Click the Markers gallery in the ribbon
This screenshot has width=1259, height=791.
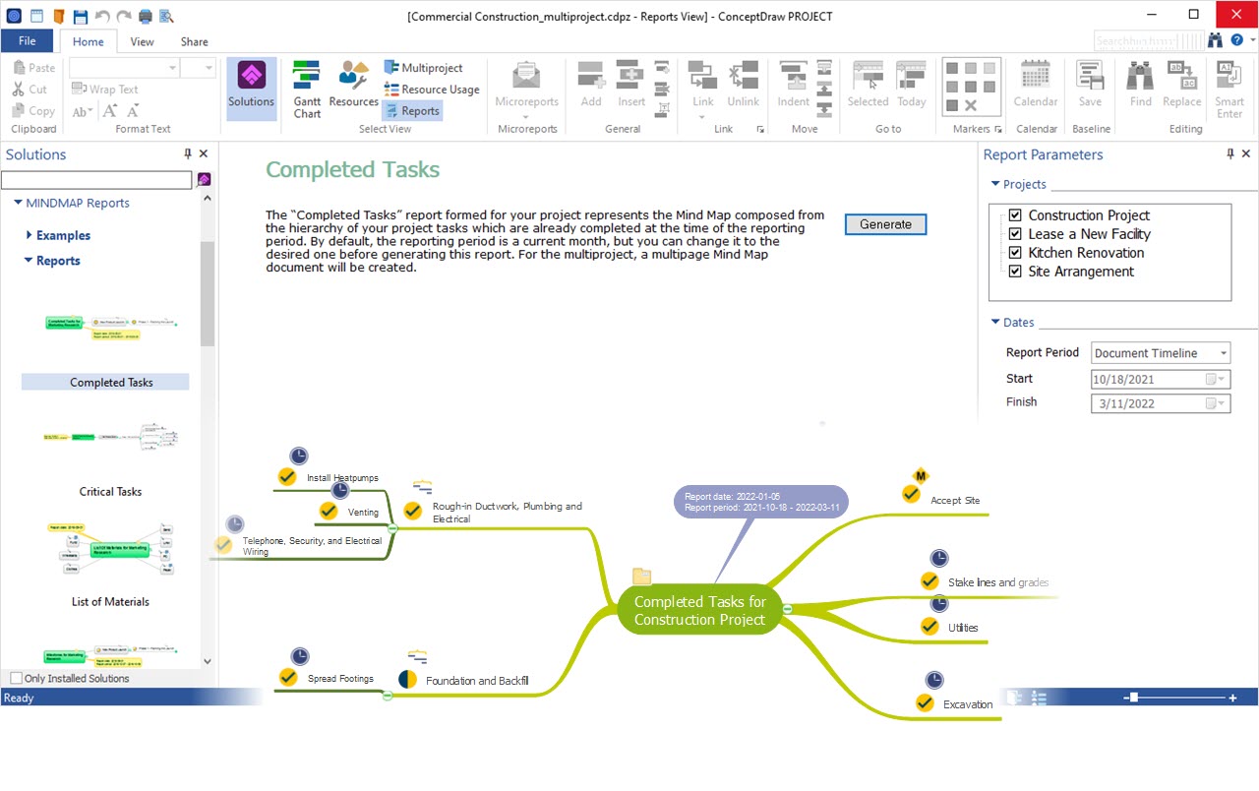(971, 88)
